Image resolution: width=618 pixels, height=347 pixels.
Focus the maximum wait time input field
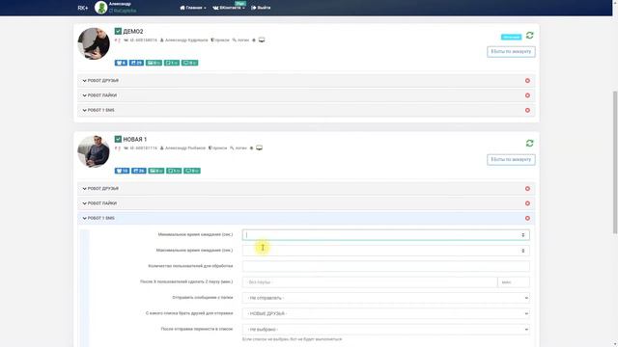tap(386, 251)
